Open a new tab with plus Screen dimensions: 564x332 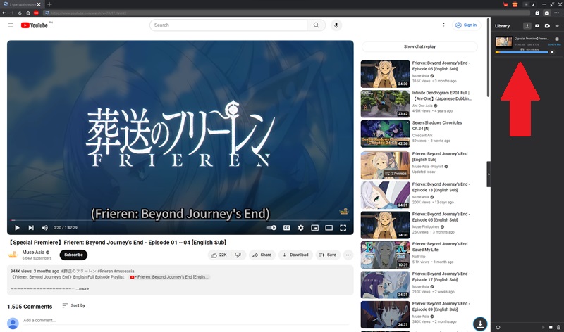tap(49, 4)
